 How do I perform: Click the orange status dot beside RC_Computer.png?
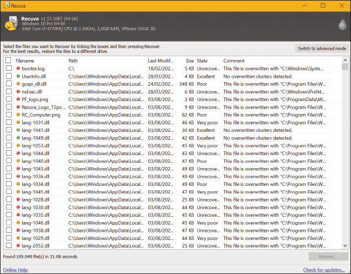(18, 115)
